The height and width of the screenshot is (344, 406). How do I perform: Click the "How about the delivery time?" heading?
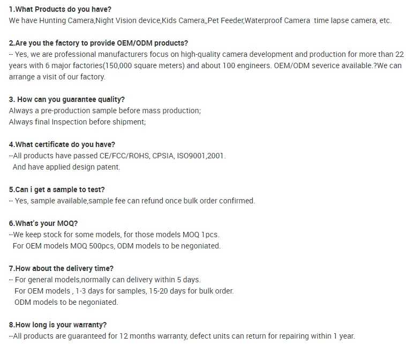(x=61, y=268)
